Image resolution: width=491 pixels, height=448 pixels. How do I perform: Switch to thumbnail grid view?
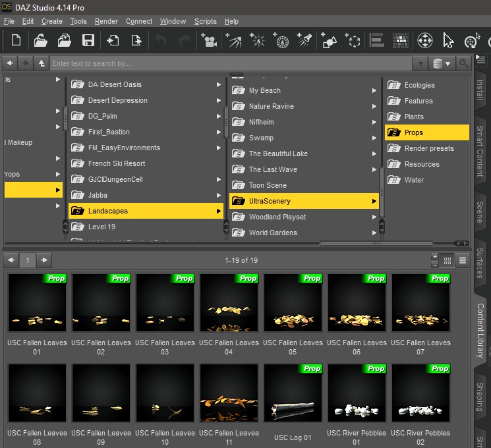coord(448,260)
